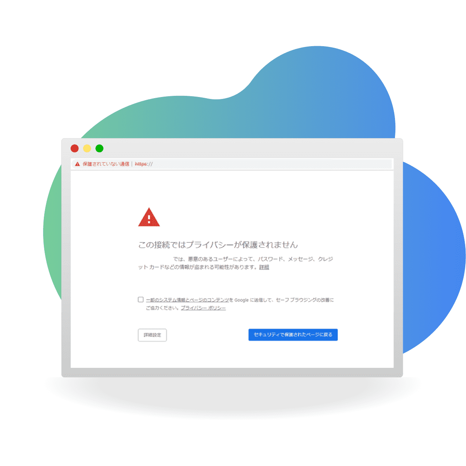
Task: Click the empty area of the address bar
Action: 272,164
